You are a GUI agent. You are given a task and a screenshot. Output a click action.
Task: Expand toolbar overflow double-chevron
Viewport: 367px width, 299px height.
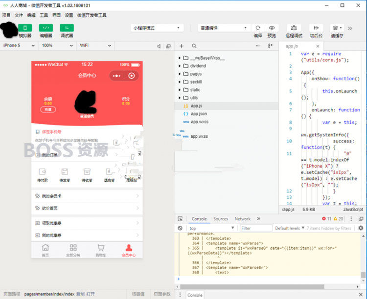click(x=350, y=28)
